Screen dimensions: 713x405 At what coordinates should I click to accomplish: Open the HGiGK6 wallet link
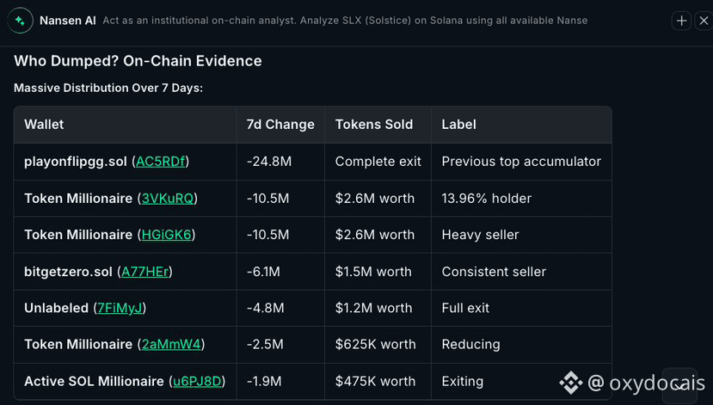167,235
